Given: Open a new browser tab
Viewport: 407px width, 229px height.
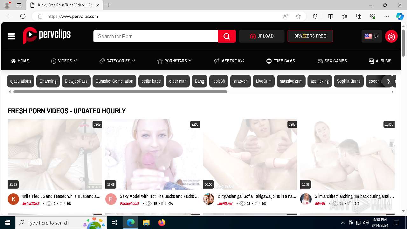Looking at the screenshot, I should (x=108, y=5).
